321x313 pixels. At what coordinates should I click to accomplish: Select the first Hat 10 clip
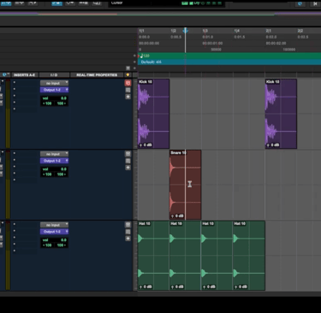coord(153,256)
